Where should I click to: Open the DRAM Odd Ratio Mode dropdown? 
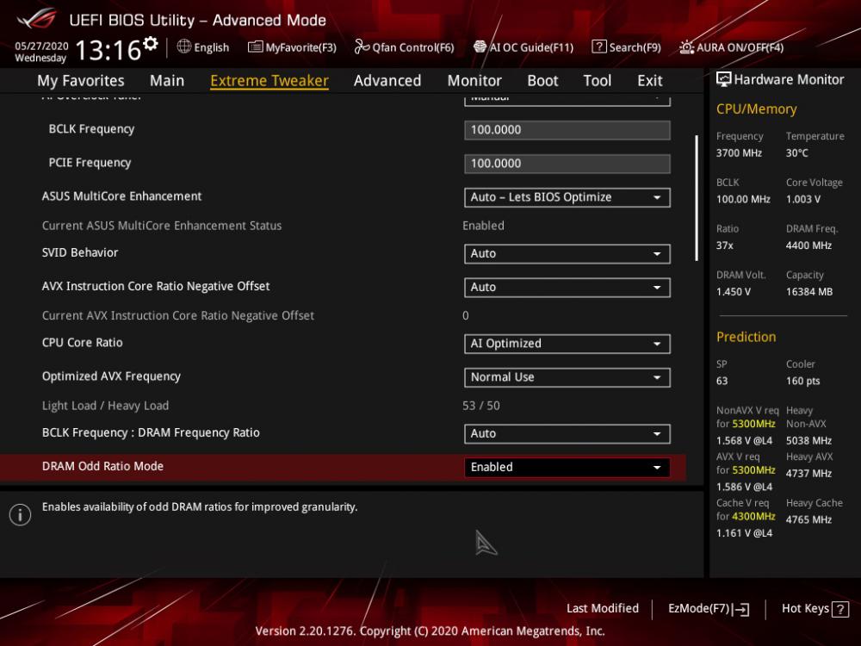[x=567, y=468]
